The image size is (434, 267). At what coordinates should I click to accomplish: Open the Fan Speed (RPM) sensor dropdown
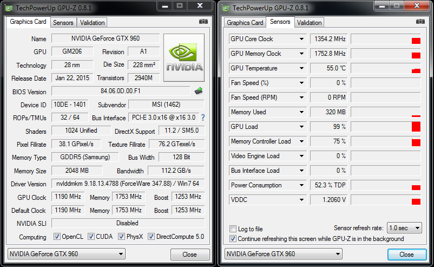(302, 97)
